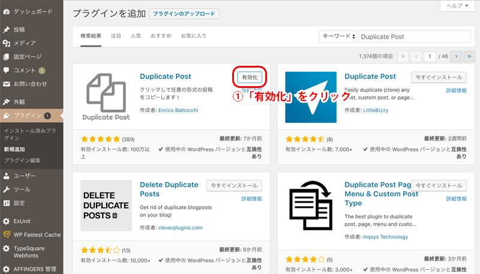Viewport: 480px width, 274px height.
Task: Click the Enrico Battocchi Duplicate Post plugin thumbnail
Action: pos(106,97)
